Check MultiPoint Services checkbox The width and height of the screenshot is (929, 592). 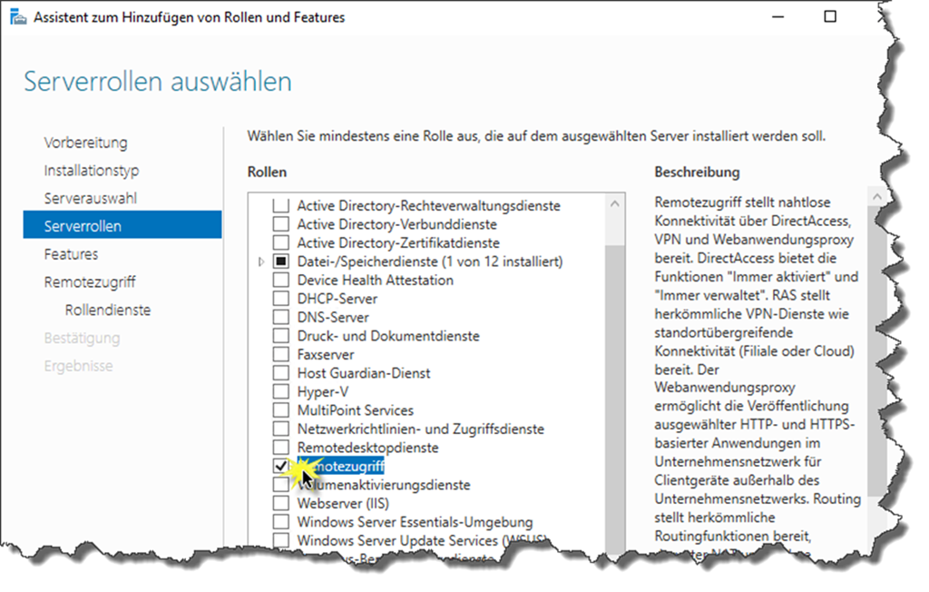(281, 409)
